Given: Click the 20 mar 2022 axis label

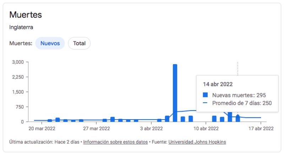Looking at the screenshot, I should (42, 128).
